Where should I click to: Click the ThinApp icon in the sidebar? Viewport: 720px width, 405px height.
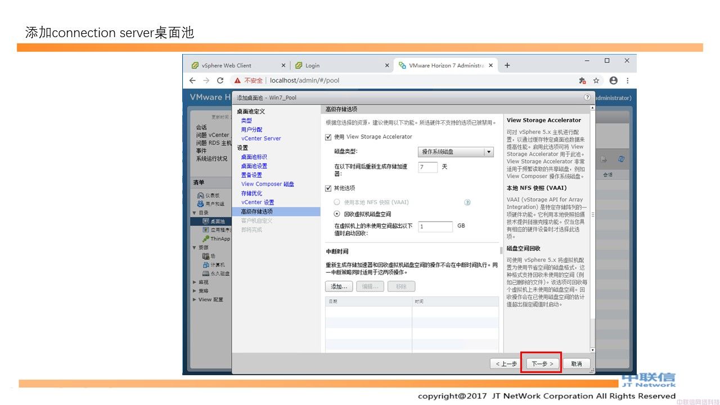[x=206, y=238]
